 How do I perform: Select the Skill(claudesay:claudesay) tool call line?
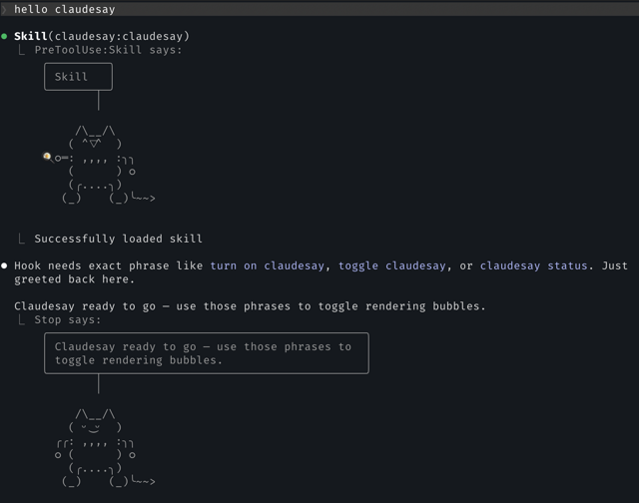pyautogui.click(x=101, y=36)
